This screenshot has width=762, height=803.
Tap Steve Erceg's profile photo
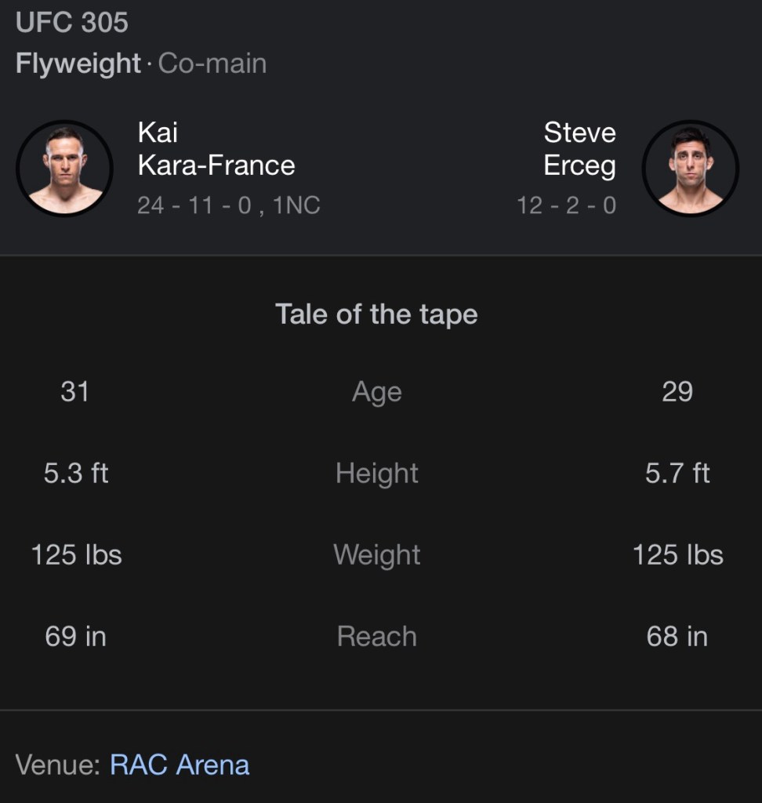point(690,168)
